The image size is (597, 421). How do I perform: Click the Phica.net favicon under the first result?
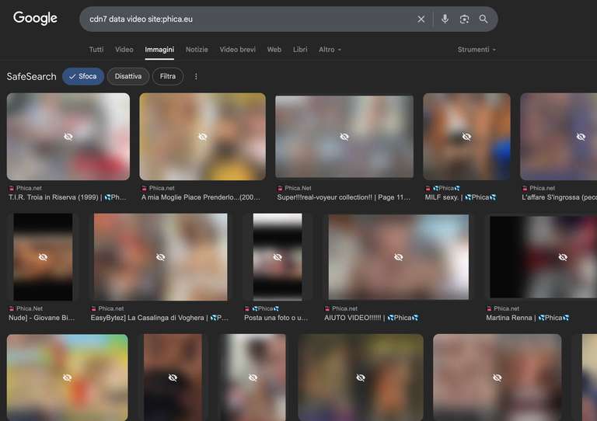tap(12, 188)
